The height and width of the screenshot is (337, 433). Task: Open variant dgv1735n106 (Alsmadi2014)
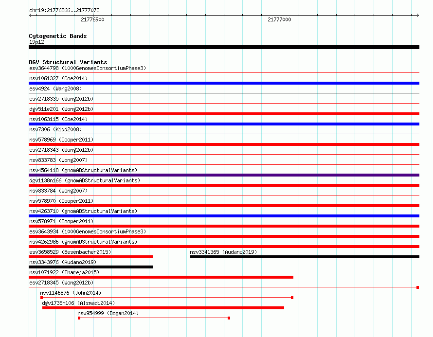coord(78,303)
